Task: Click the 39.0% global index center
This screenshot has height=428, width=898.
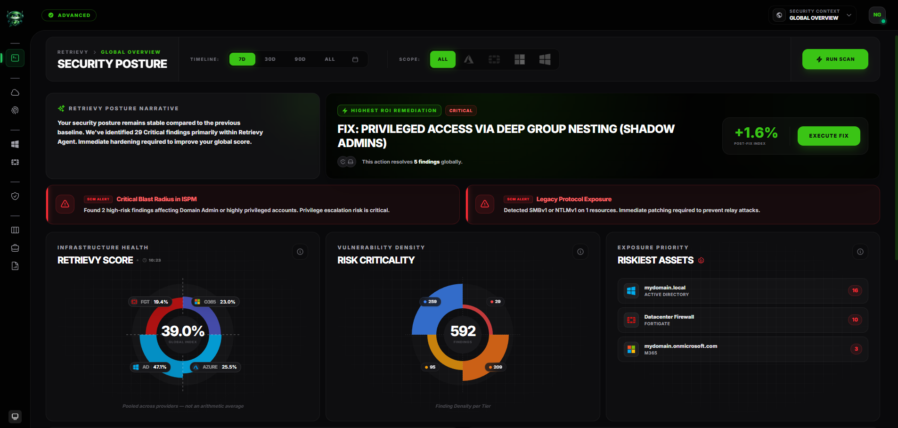Action: click(x=183, y=332)
